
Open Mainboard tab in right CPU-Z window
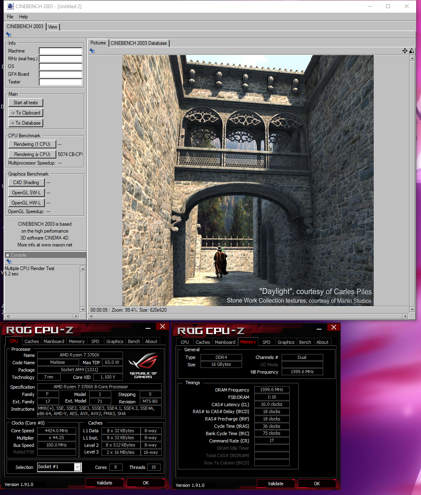225,342
